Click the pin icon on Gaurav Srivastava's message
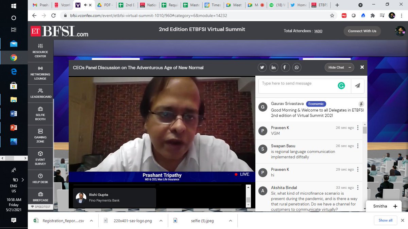The width and height of the screenshot is (408, 229). pyautogui.click(x=361, y=104)
